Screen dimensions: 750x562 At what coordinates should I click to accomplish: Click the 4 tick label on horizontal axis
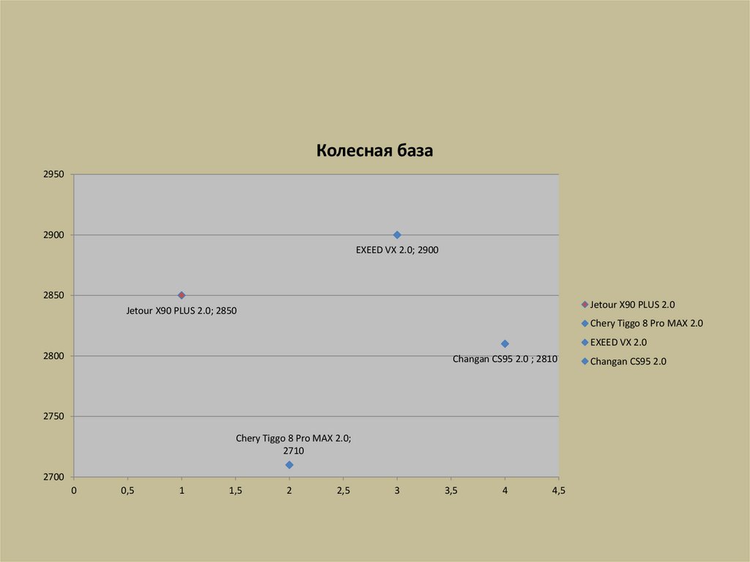click(505, 491)
